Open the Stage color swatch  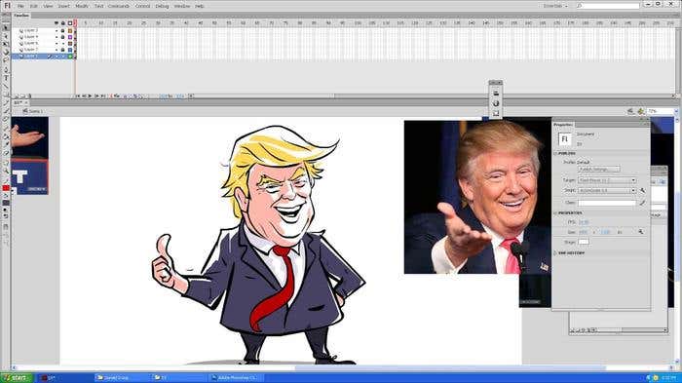coord(584,242)
